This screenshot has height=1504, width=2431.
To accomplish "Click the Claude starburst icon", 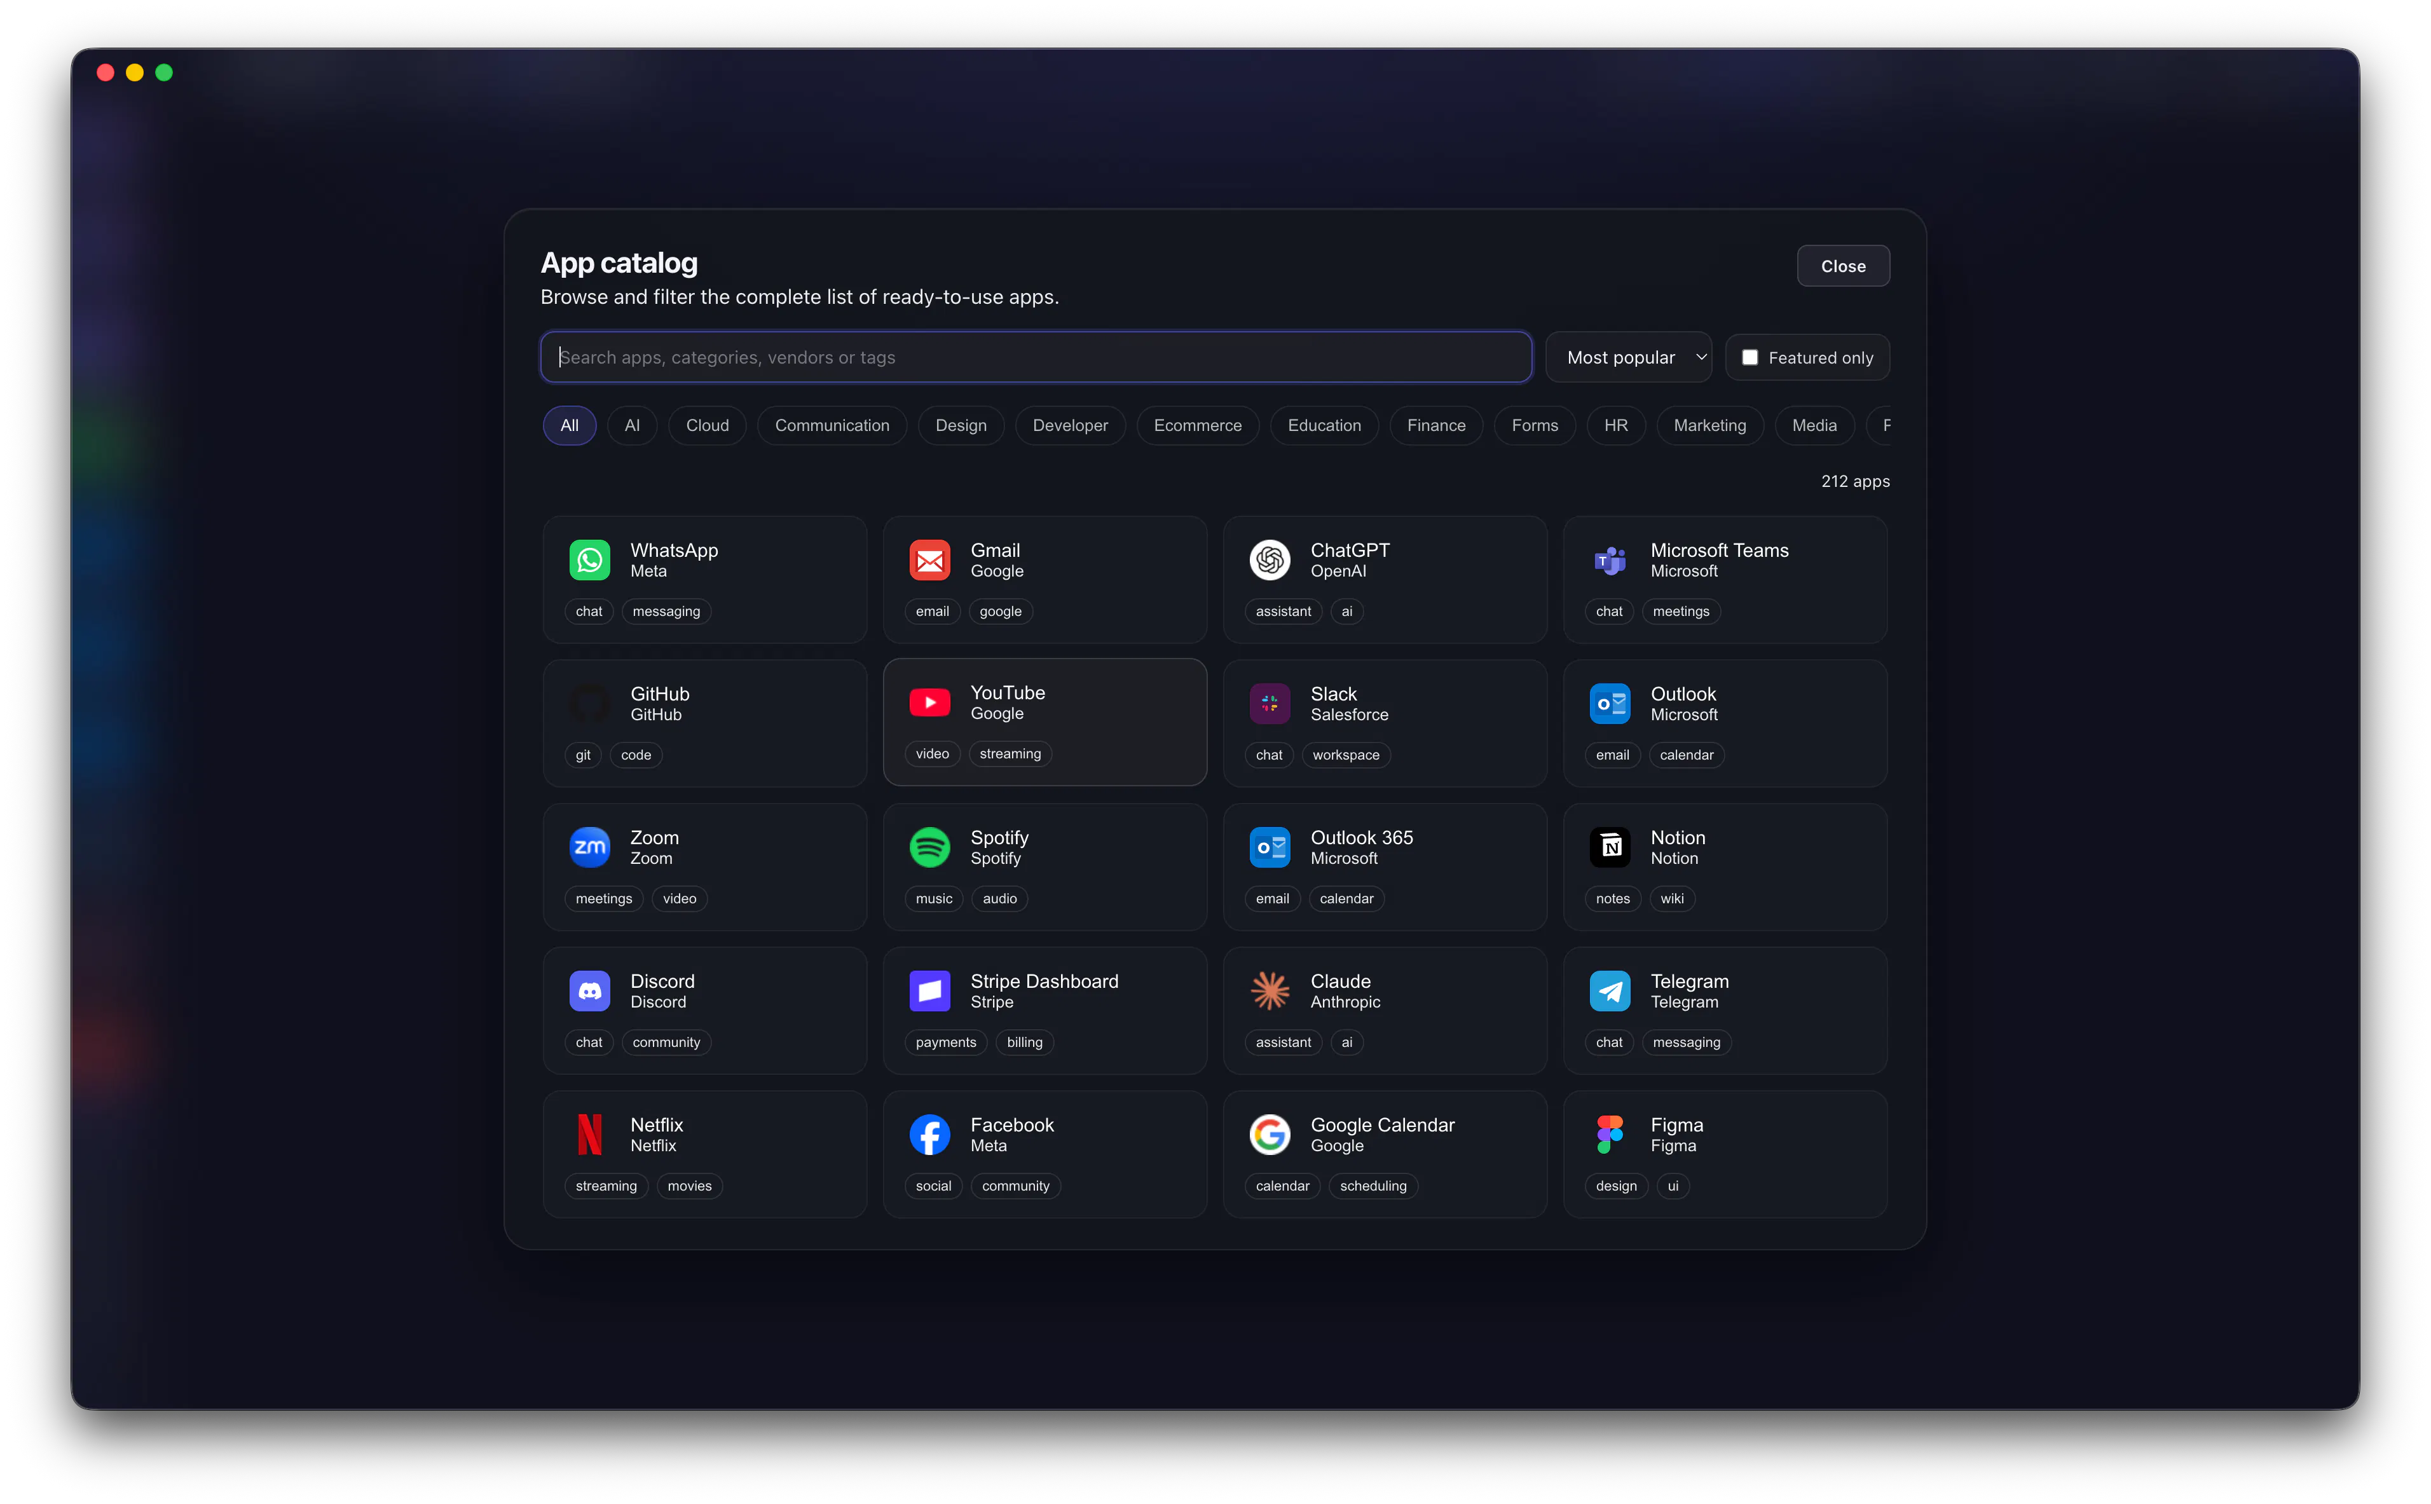I will pyautogui.click(x=1269, y=991).
